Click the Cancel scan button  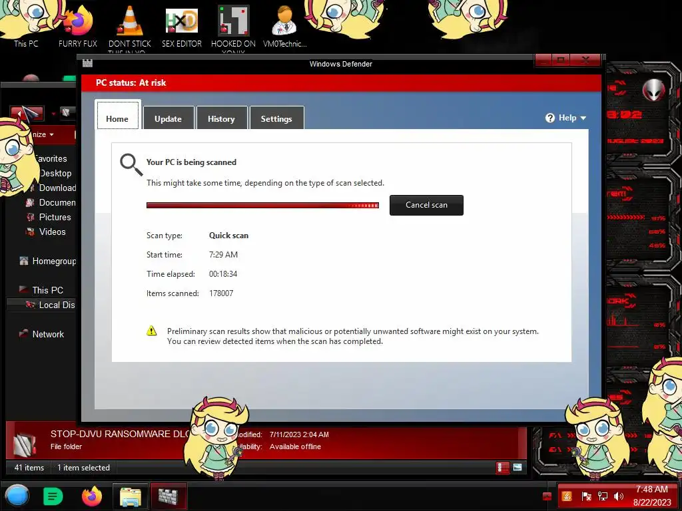pos(426,205)
